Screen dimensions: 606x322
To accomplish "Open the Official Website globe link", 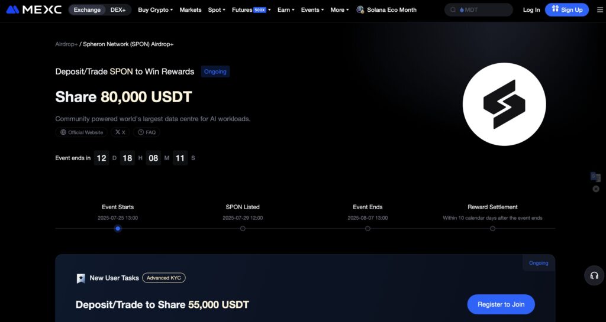I will (x=82, y=132).
